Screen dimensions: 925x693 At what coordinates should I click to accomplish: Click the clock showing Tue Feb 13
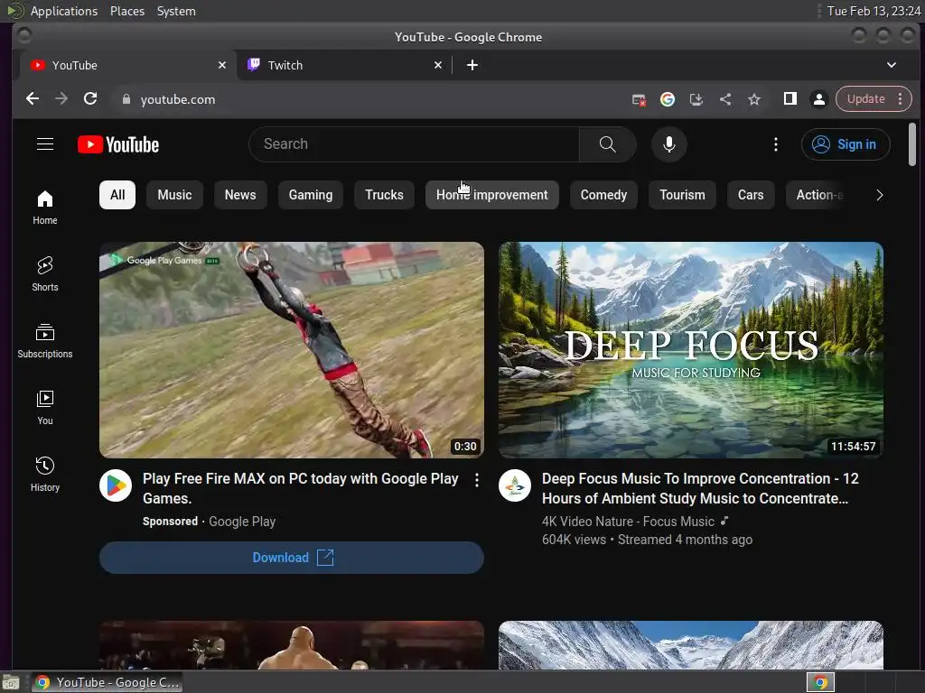pos(874,11)
